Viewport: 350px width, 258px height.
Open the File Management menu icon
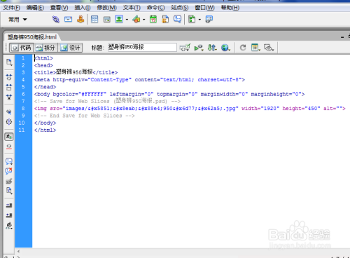point(212,48)
